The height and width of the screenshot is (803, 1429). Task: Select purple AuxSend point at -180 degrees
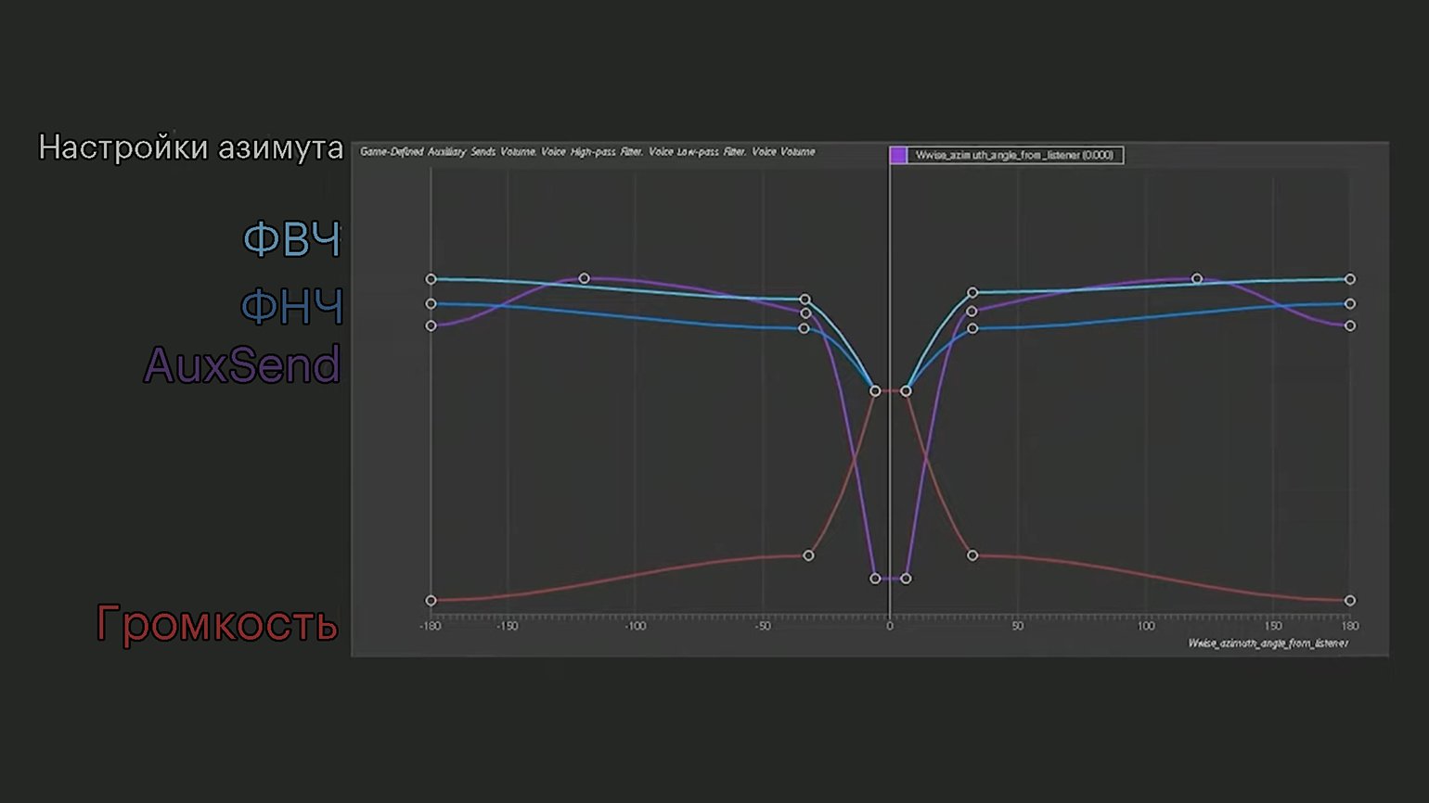point(431,325)
